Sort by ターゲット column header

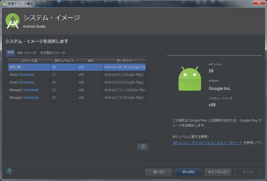click(125, 61)
